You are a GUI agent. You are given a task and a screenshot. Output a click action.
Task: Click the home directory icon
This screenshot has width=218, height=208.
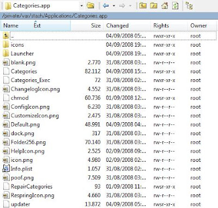pos(165,6)
